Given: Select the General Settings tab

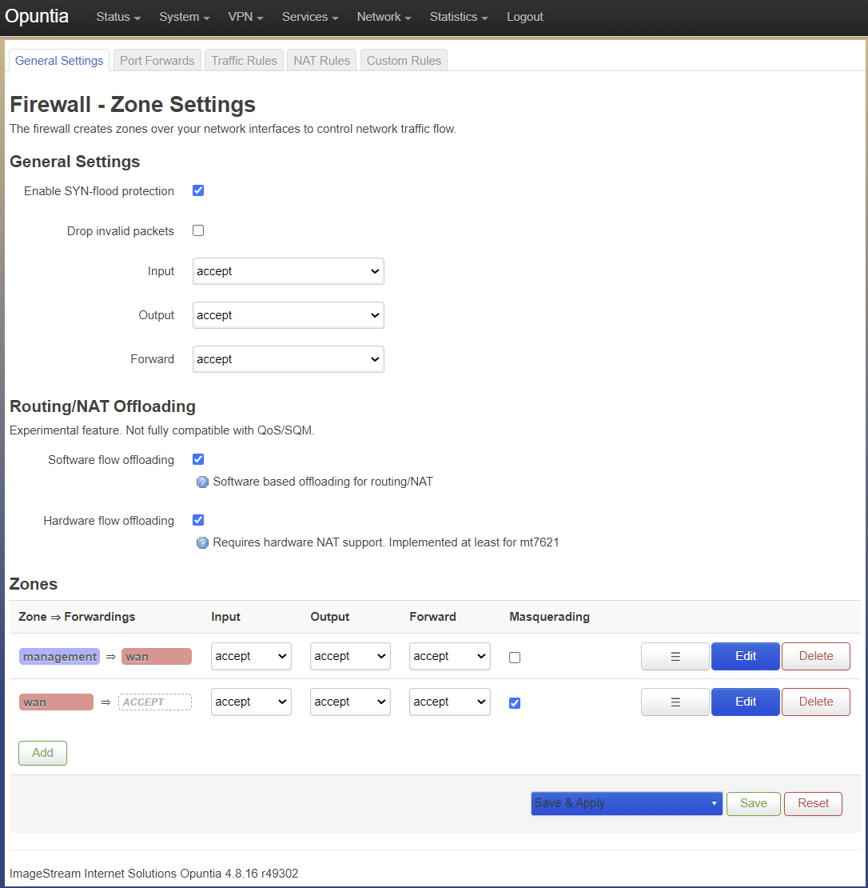Looking at the screenshot, I should click(59, 61).
